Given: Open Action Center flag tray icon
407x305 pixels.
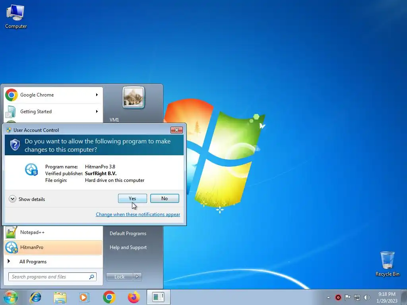Looking at the screenshot, I should [347, 297].
